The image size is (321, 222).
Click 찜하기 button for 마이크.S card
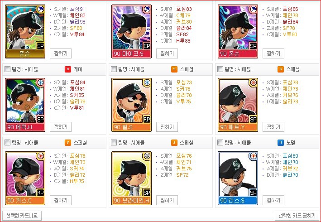167,53
